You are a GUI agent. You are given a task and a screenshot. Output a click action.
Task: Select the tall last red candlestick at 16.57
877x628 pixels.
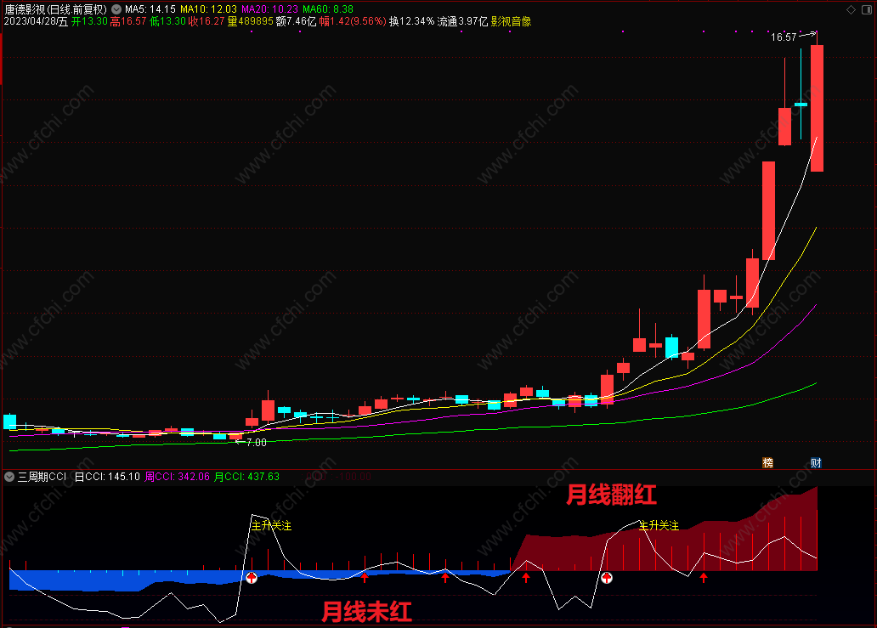pos(817,109)
